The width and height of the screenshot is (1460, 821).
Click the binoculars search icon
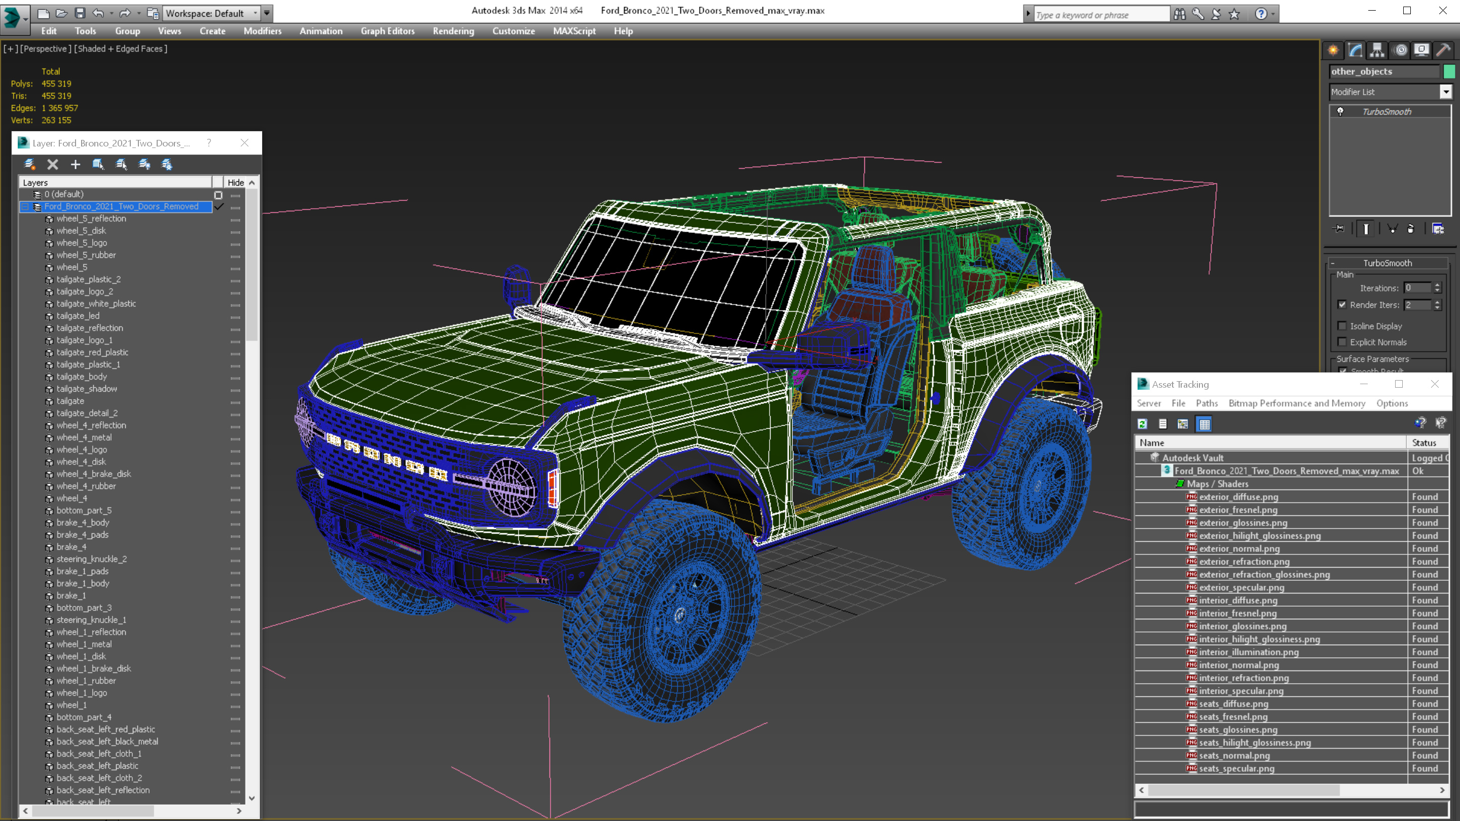click(x=1180, y=14)
